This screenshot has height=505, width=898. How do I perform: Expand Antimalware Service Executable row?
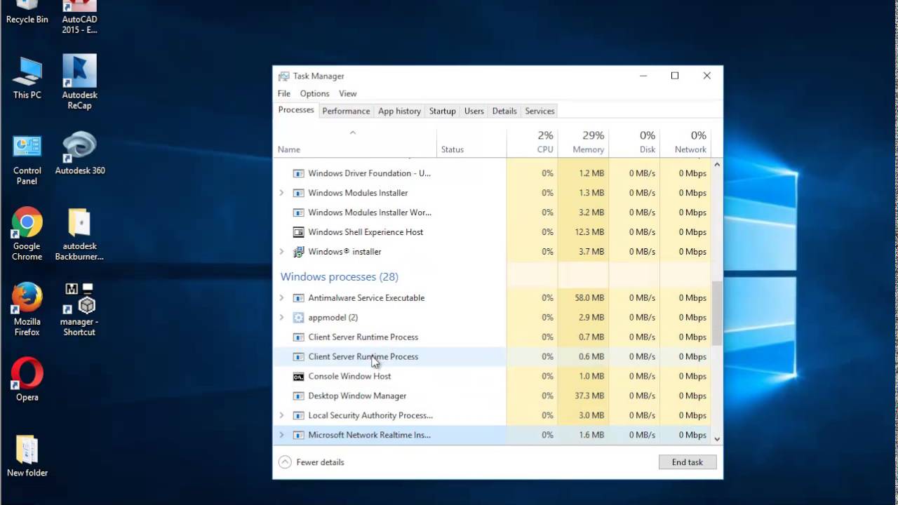282,298
